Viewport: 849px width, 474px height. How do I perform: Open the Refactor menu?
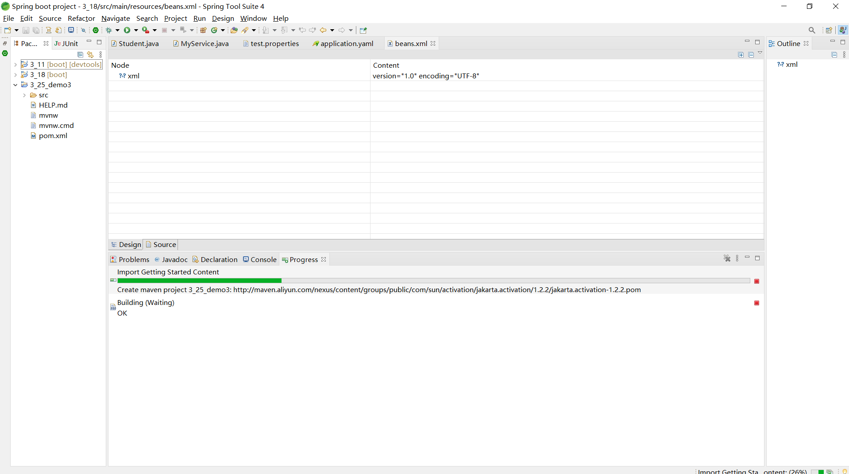tap(81, 19)
